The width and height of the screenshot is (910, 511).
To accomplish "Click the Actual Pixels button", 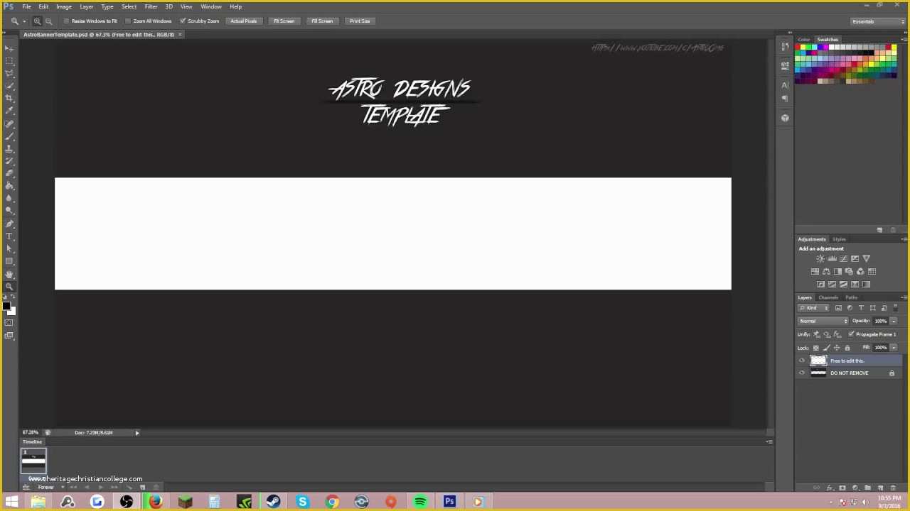I will coord(243,21).
